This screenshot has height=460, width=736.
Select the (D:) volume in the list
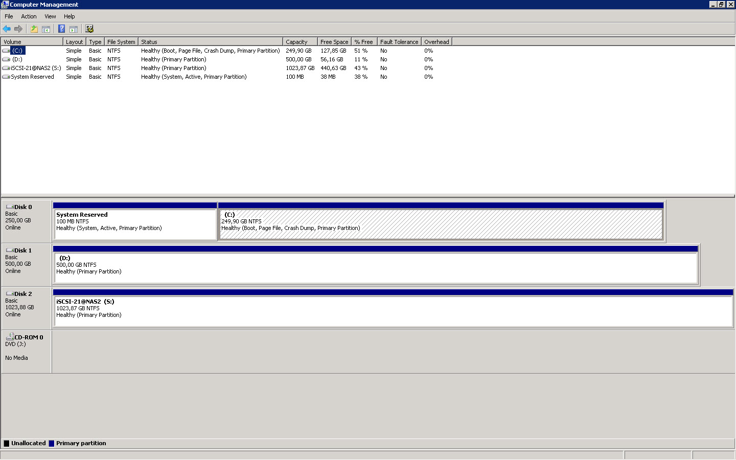pyautogui.click(x=17, y=59)
